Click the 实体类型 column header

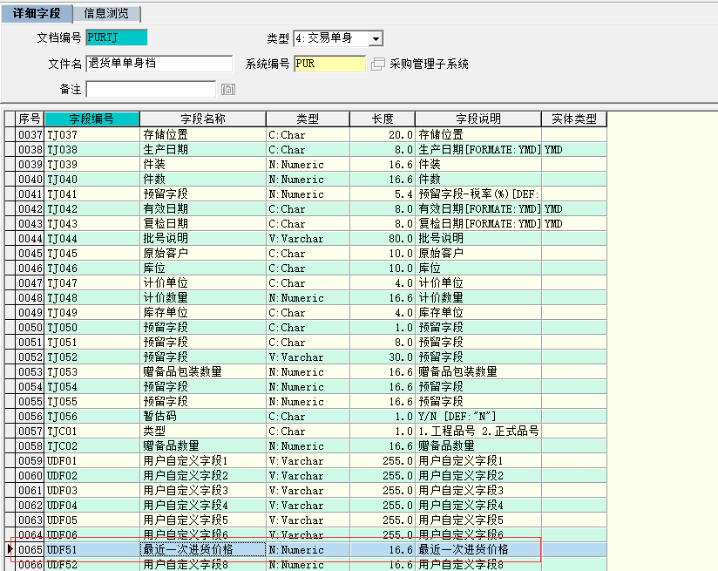[576, 119]
